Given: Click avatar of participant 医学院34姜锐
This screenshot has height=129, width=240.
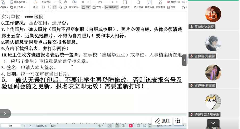Looking at the screenshot, I should coord(213,14).
